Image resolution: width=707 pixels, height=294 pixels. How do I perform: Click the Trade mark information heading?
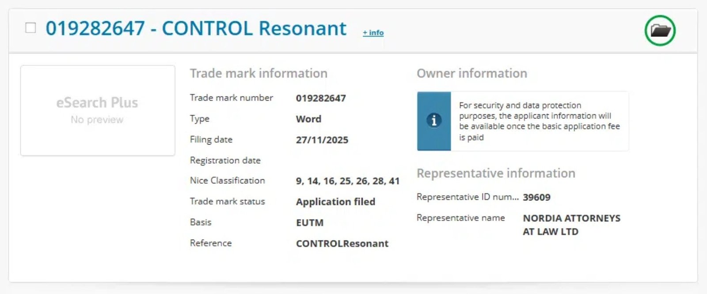coord(258,73)
